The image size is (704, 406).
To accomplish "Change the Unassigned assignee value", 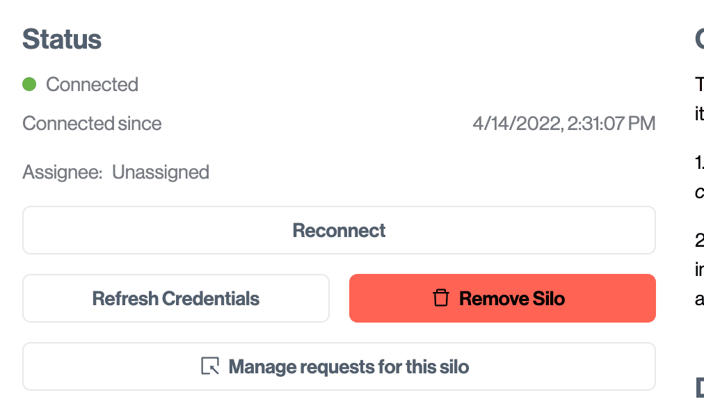I will 161,172.
